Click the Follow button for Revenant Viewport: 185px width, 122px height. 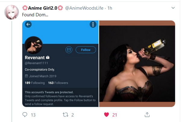(86, 50)
